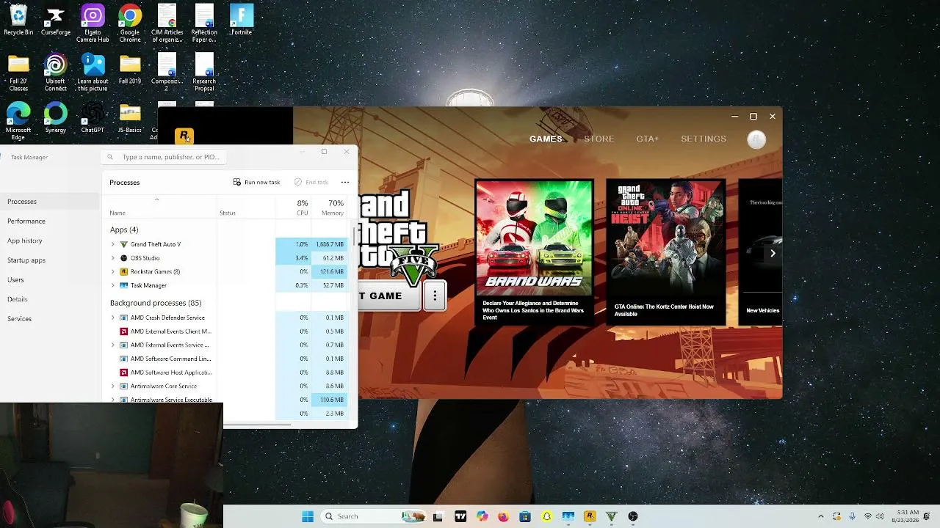Click the Learn about this picture icon
This screenshot has height=528, width=940.
click(93, 73)
